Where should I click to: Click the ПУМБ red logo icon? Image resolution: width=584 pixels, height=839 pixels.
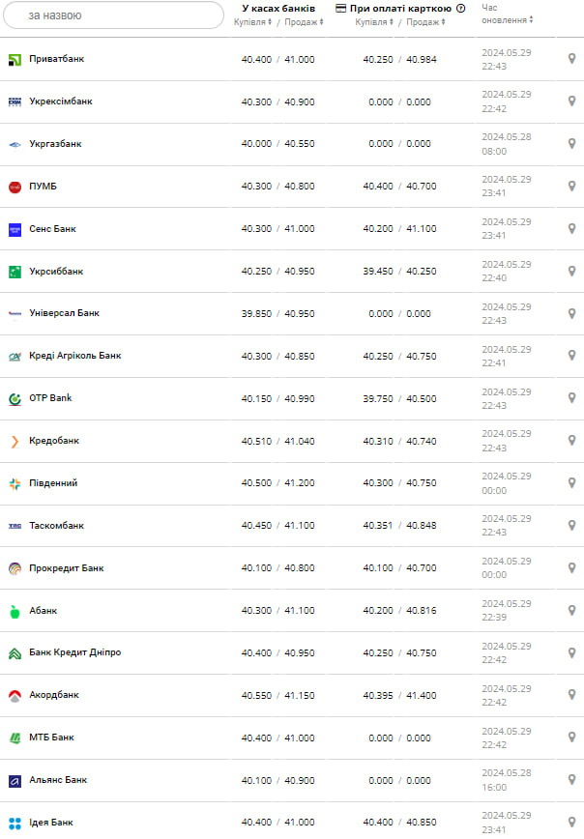[15, 187]
